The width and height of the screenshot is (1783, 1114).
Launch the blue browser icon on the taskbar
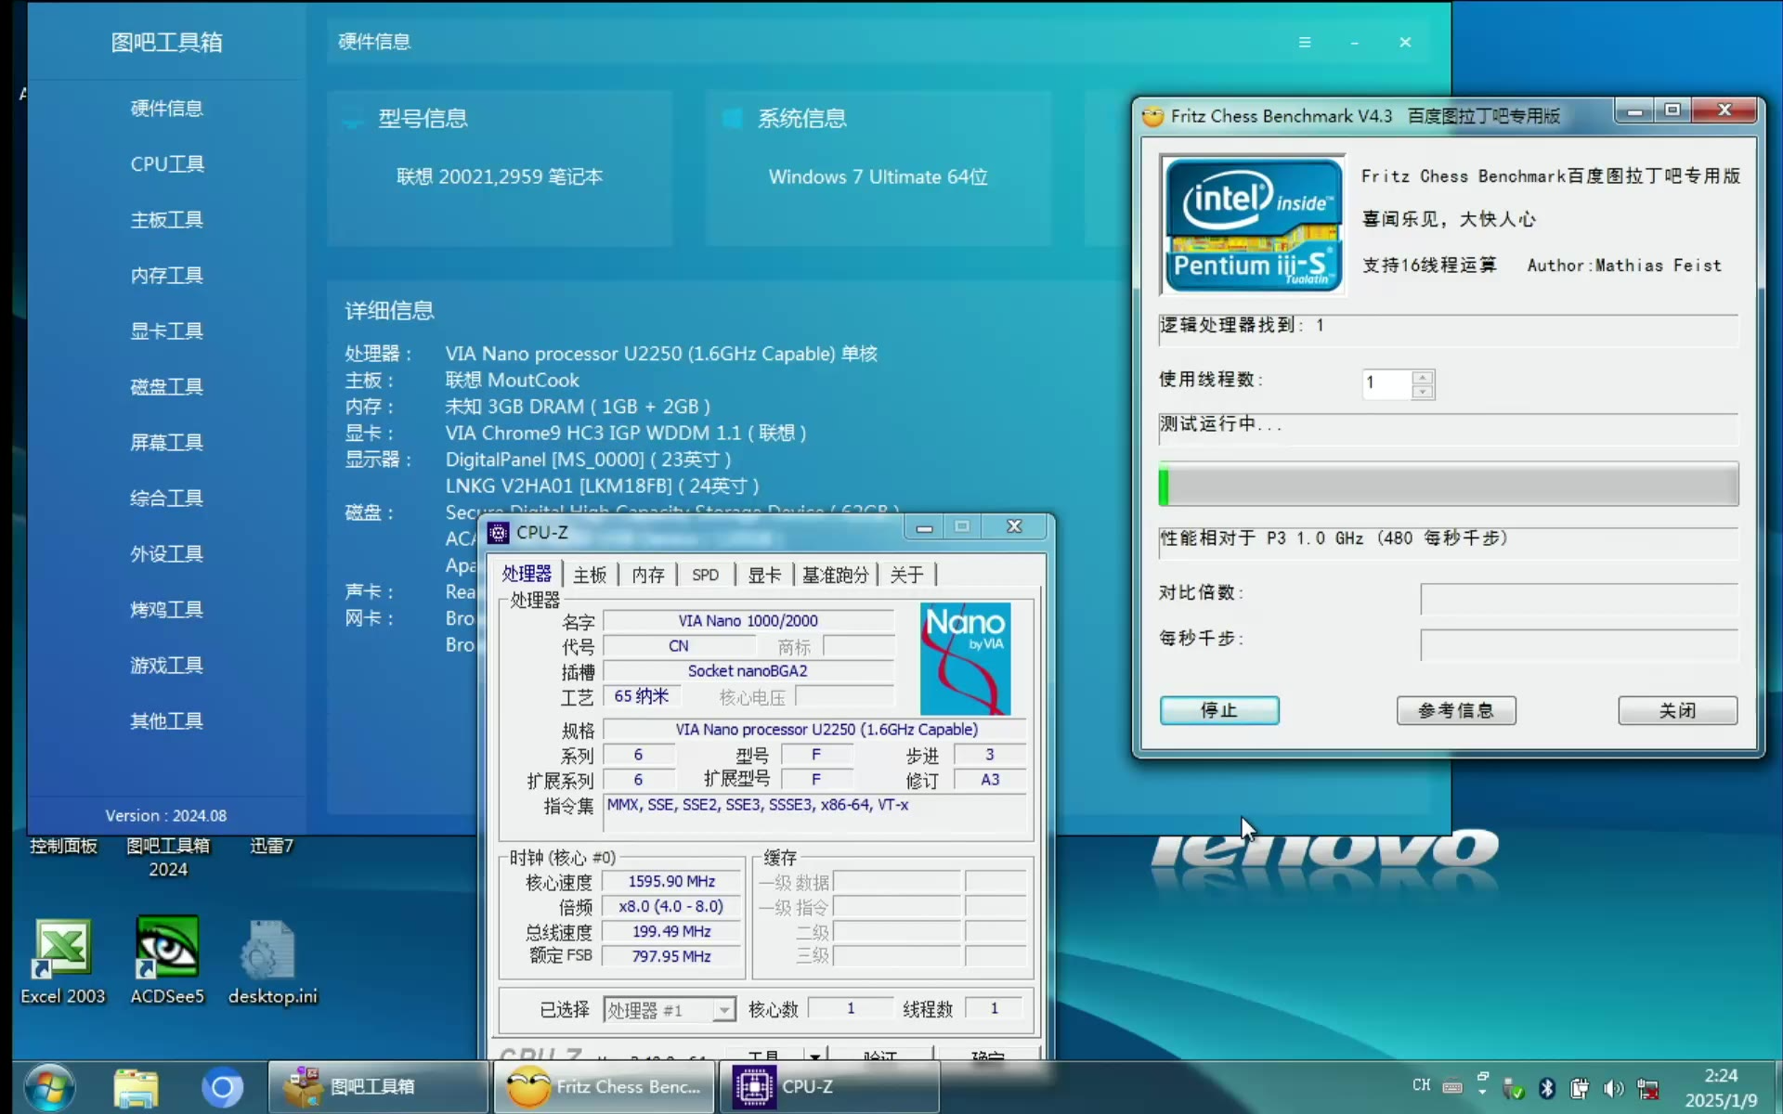222,1087
